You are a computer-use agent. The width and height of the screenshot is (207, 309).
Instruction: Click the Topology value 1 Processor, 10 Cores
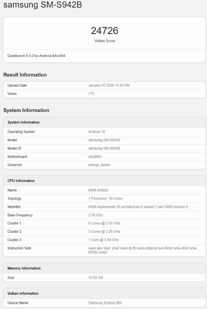(x=105, y=199)
